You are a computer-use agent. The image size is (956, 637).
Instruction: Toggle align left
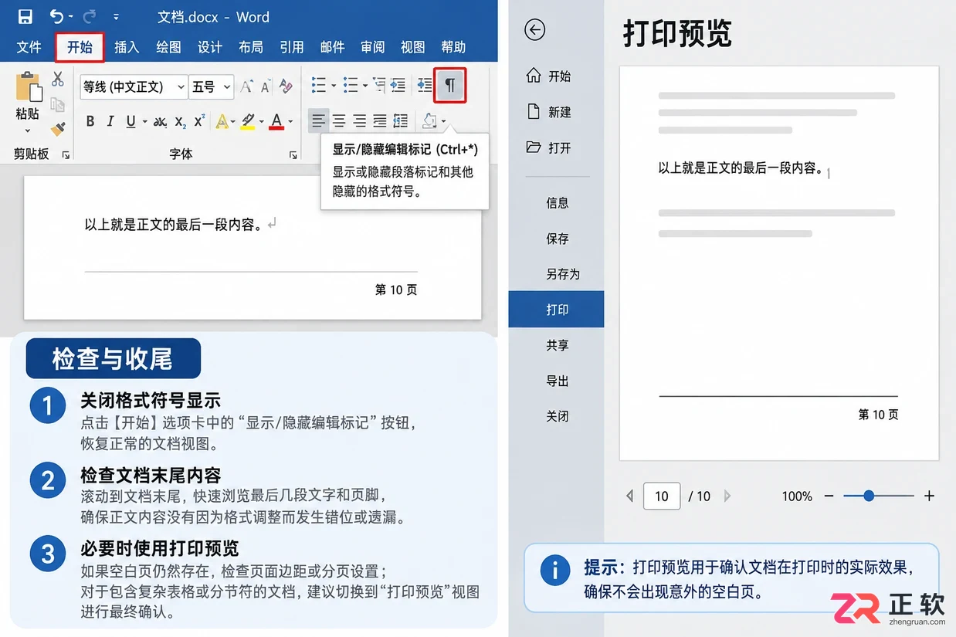pyautogui.click(x=319, y=121)
